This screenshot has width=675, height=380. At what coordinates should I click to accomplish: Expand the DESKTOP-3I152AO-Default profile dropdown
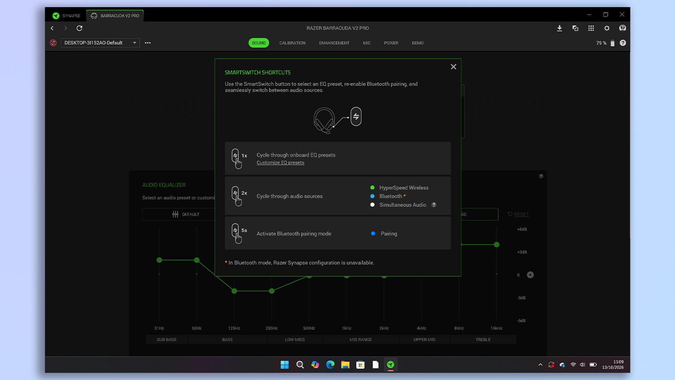pyautogui.click(x=100, y=43)
